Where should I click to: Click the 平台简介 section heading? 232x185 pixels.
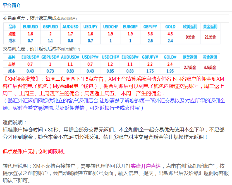pyautogui.click(x=11, y=6)
